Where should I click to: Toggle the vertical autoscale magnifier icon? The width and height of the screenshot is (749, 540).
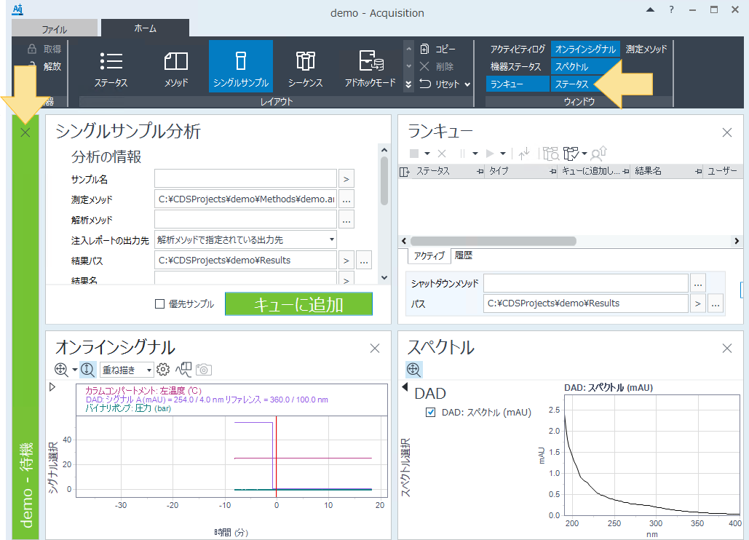87,370
